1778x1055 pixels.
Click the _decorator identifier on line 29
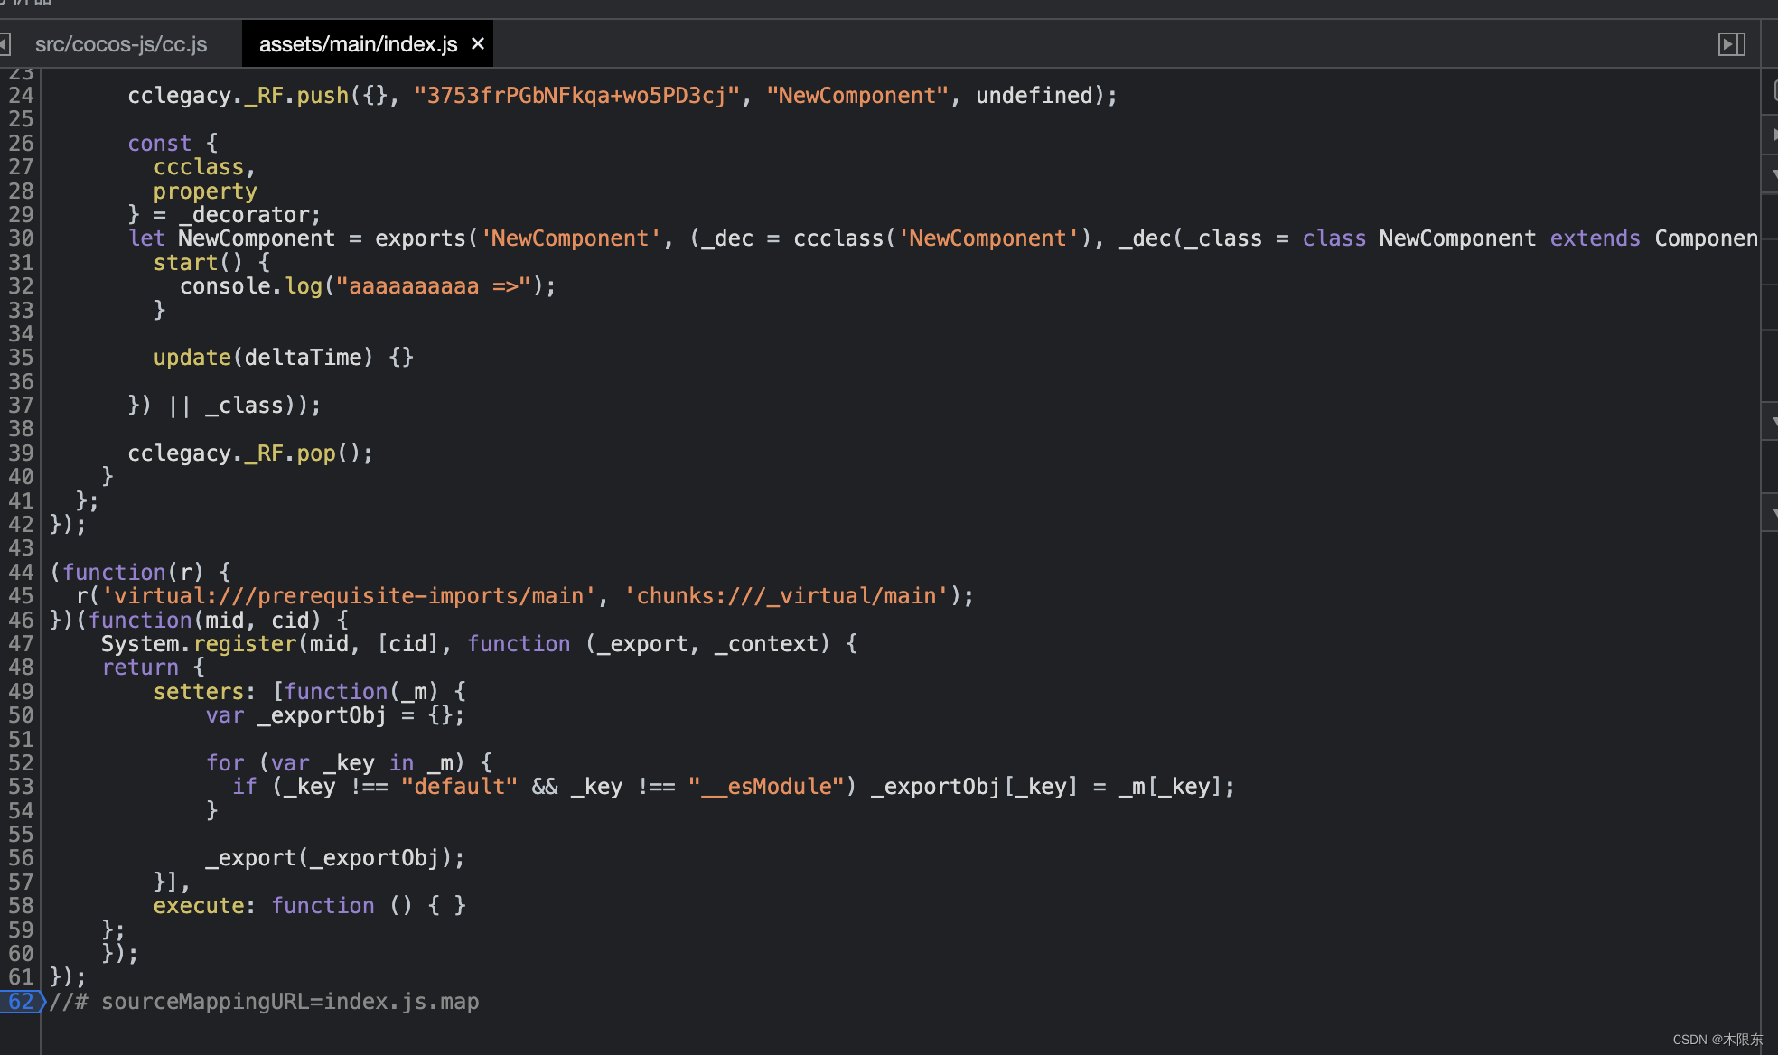tap(243, 215)
